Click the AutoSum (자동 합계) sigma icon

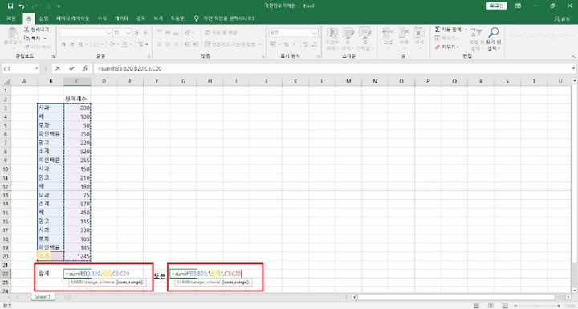438,30
